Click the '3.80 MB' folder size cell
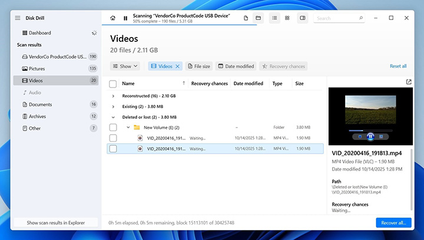 303,128
